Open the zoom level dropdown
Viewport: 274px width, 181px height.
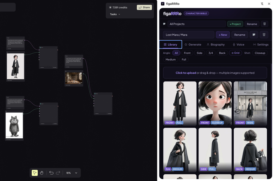pyautogui.click(x=76, y=173)
